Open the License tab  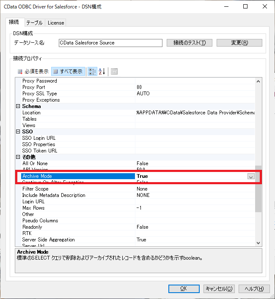tap(56, 23)
